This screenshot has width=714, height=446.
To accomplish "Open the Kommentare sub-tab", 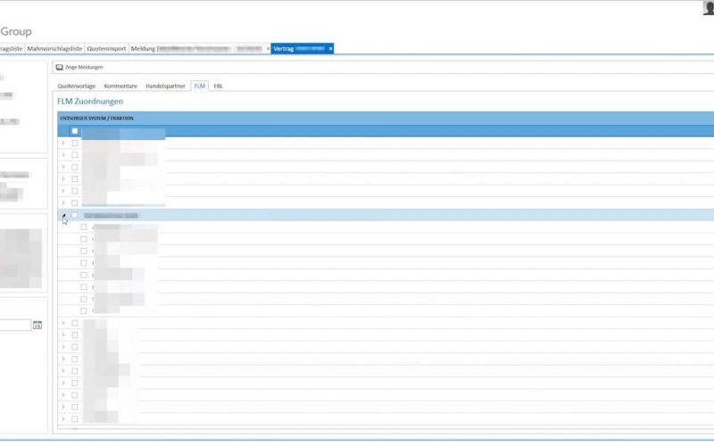I will (120, 86).
